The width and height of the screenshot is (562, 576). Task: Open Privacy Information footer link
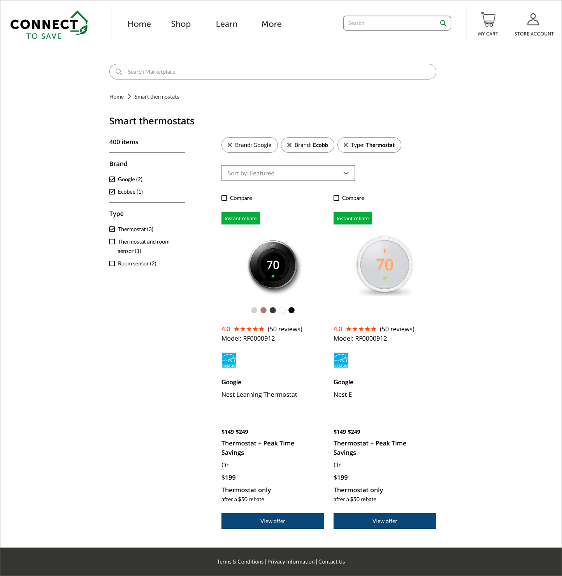point(291,562)
